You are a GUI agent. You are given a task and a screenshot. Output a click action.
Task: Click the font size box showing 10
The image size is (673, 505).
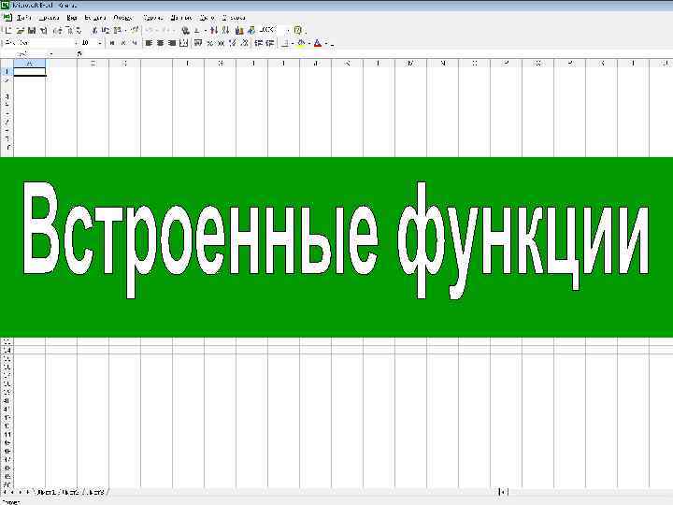[x=88, y=43]
